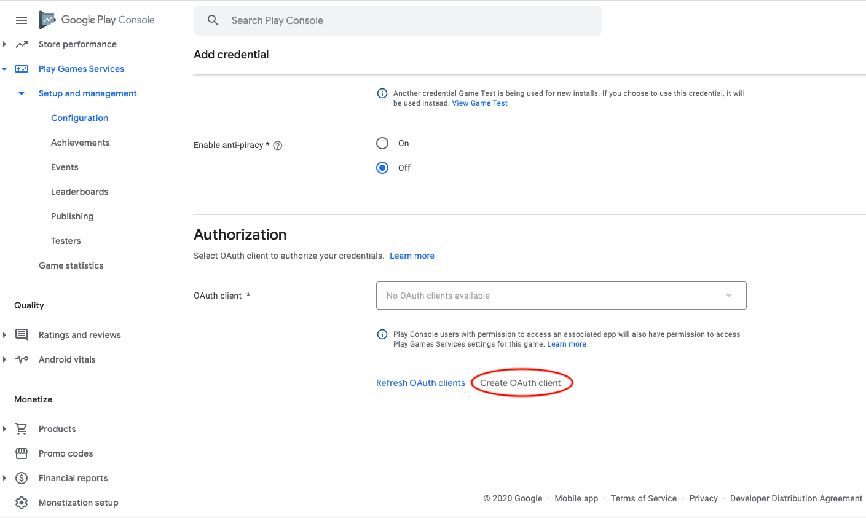Viewport: 866px width, 518px height.
Task: Open the OAuth client dropdown
Action: [561, 296]
